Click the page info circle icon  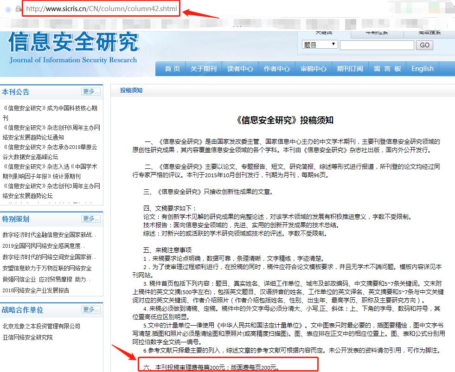point(8,9)
